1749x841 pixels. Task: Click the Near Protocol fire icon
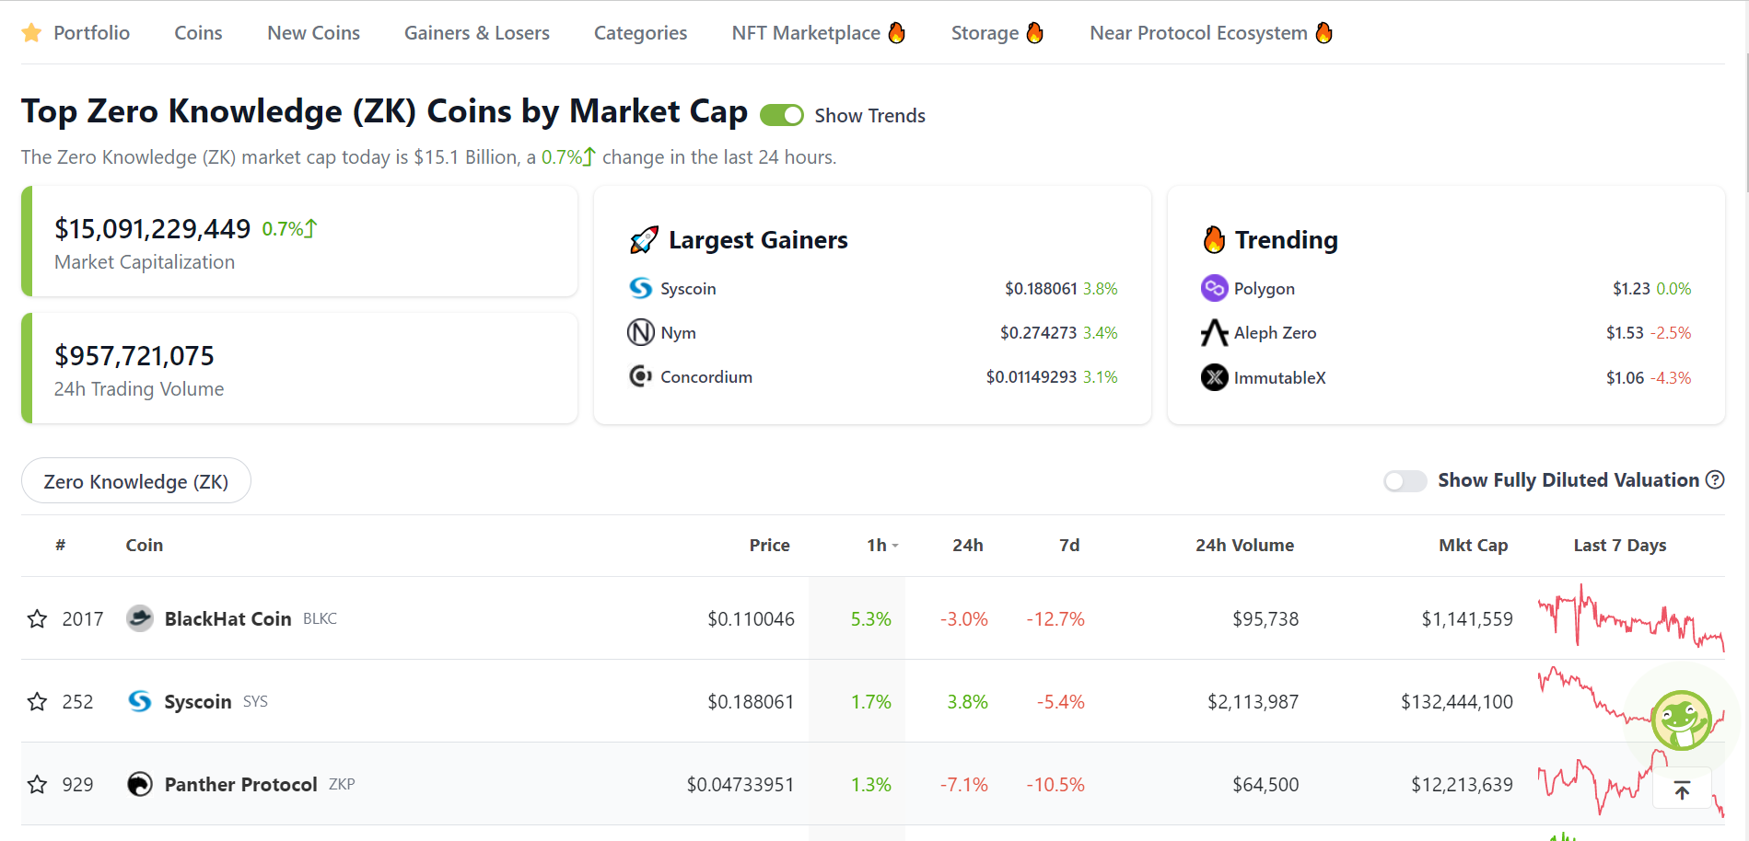pyautogui.click(x=1324, y=33)
